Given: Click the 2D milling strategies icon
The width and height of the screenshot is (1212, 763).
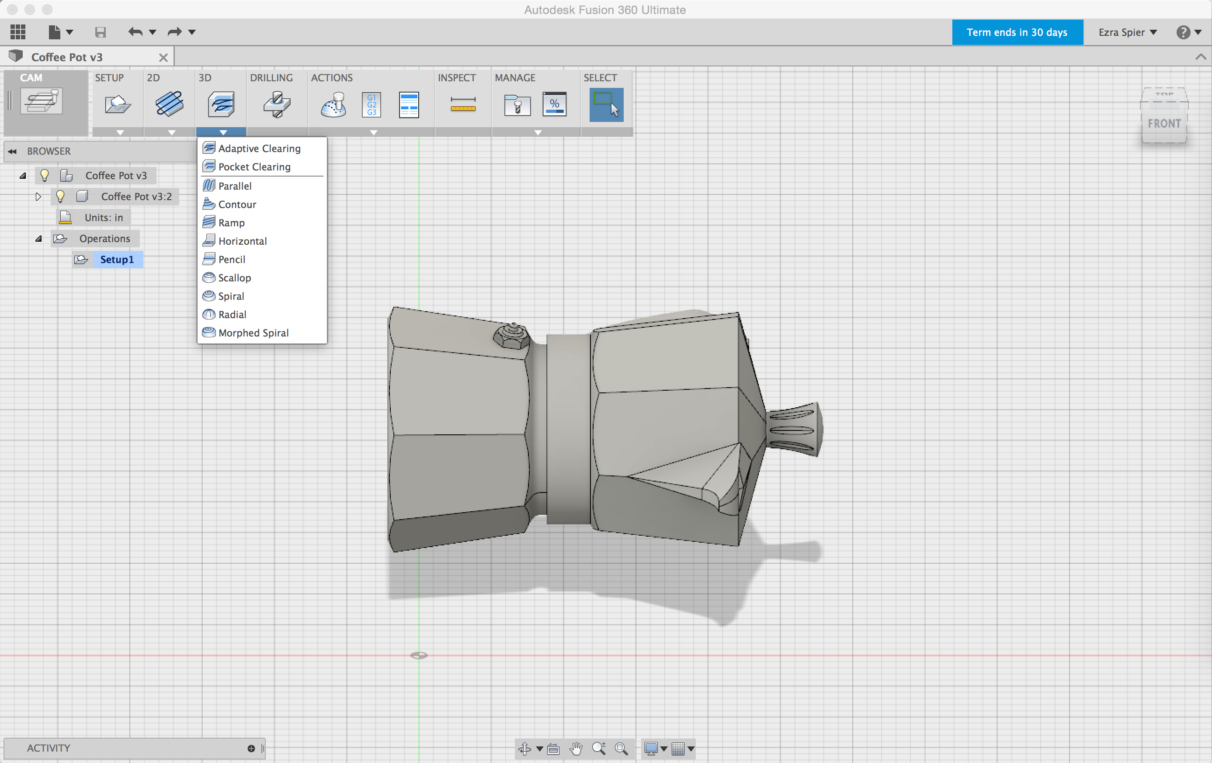Looking at the screenshot, I should [x=170, y=104].
